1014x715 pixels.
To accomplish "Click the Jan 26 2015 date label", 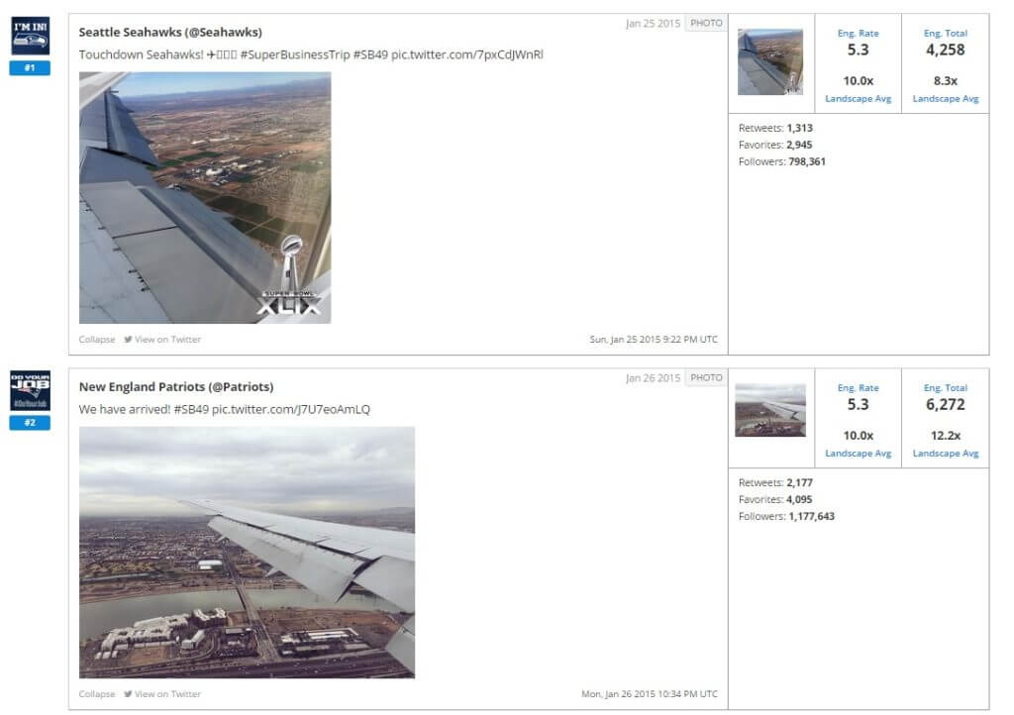I will 654,378.
